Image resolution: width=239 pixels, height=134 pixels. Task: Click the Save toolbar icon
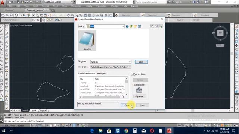tap(11, 15)
